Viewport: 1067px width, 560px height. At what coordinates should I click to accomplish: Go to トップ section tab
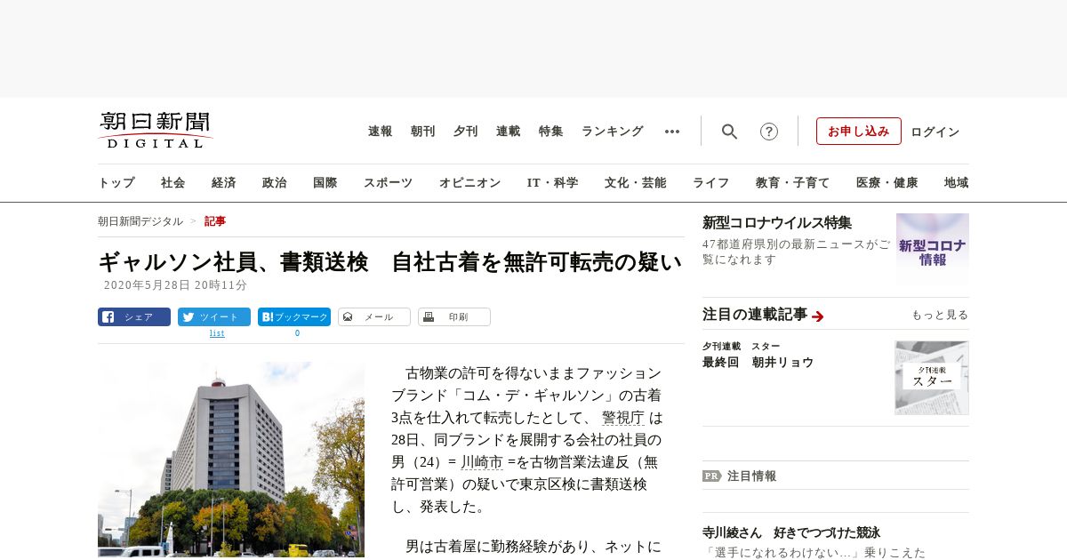click(x=116, y=183)
